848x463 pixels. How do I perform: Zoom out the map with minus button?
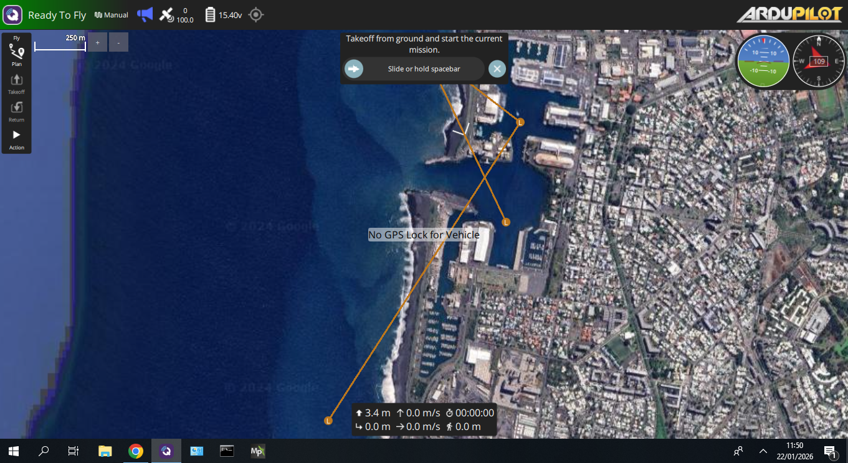118,42
